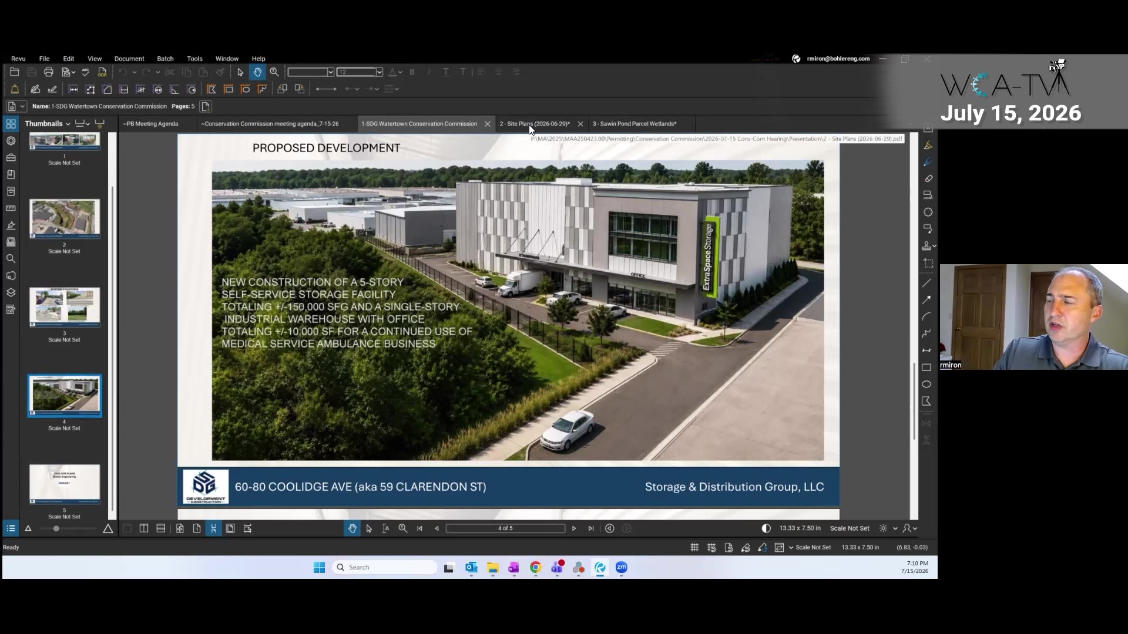Expand the brightness settings dropdown
The width and height of the screenshot is (1128, 634).
point(895,528)
